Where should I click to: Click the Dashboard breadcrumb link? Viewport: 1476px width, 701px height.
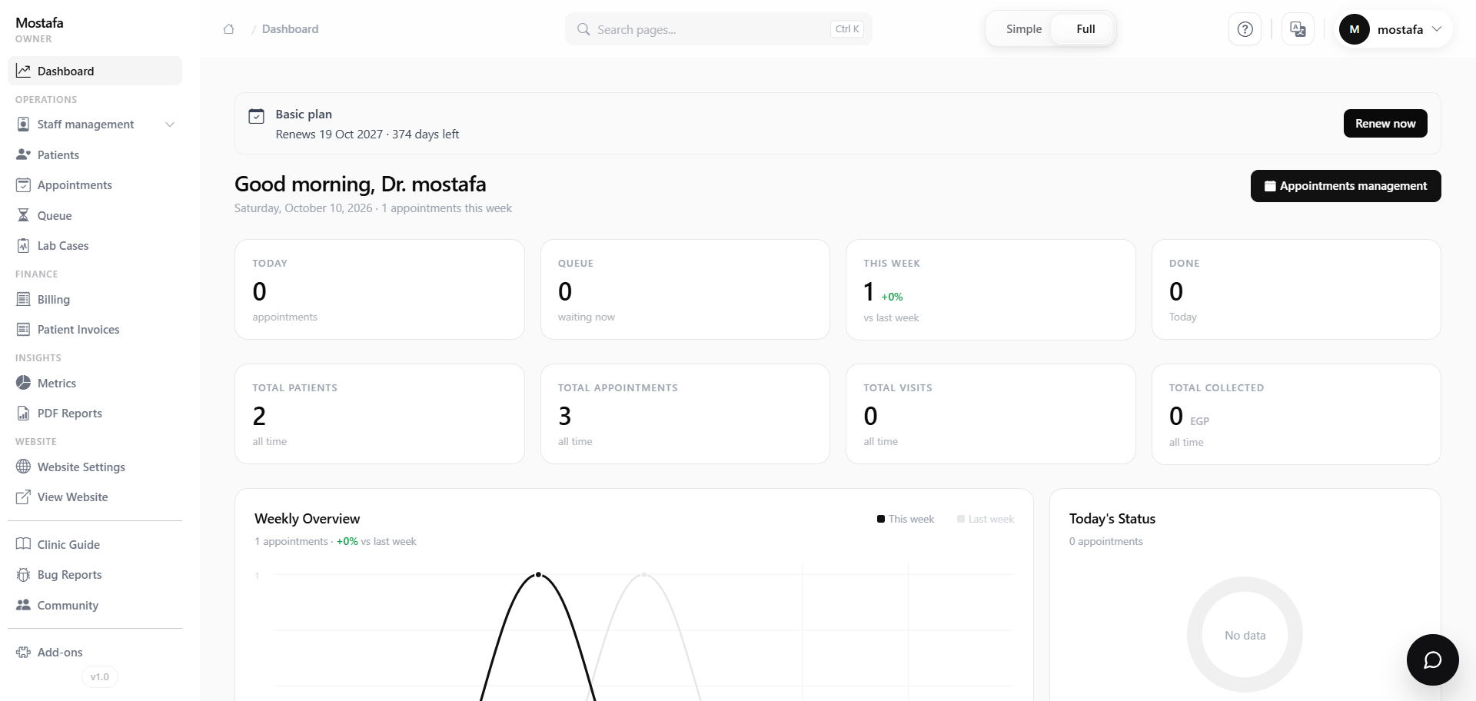[x=290, y=29]
